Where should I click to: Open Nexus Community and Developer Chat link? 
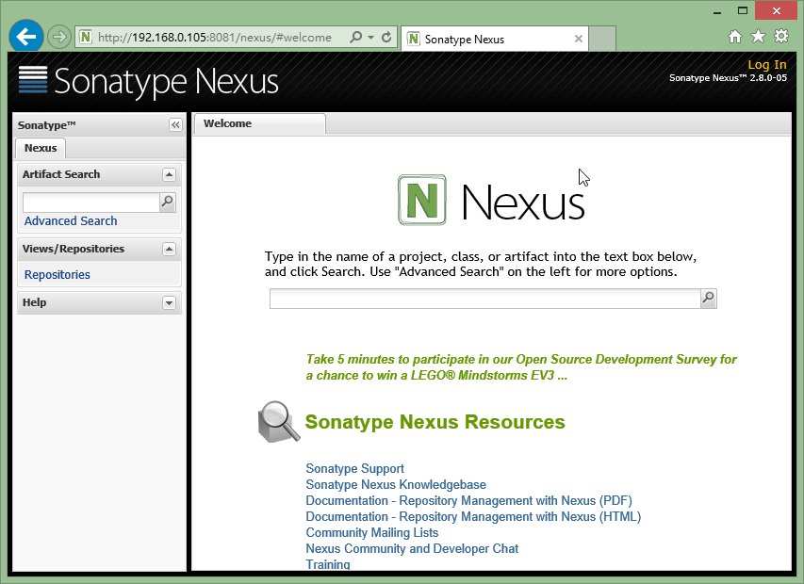tap(412, 548)
